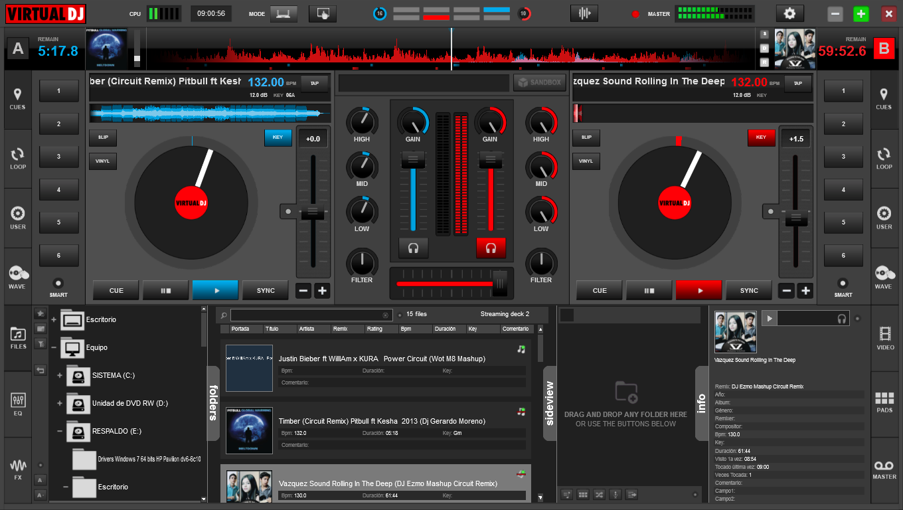Click the headphones icon in the info preview
The width and height of the screenshot is (903, 510).
click(x=843, y=319)
